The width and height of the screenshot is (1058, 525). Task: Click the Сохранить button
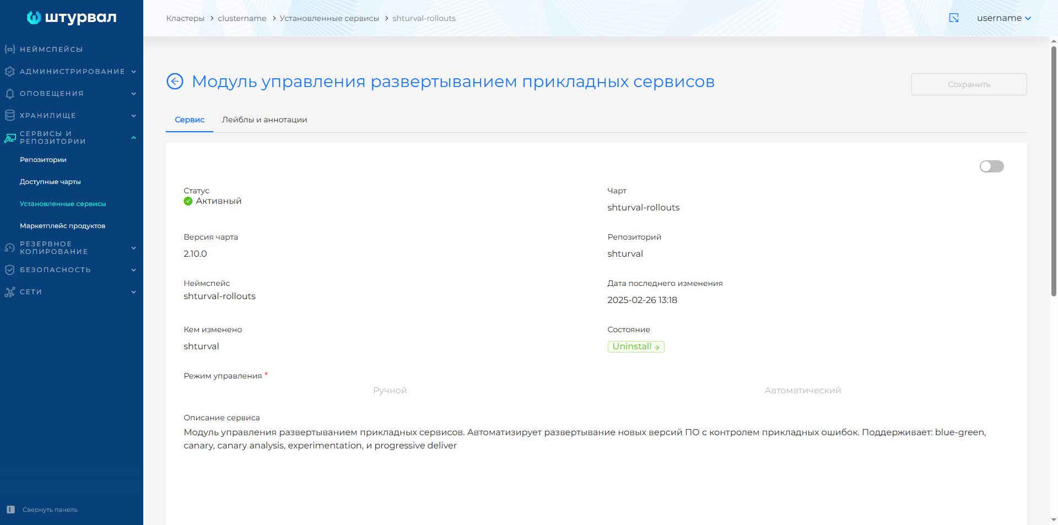coord(969,84)
